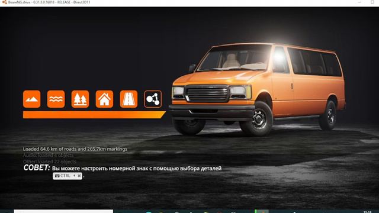
Task: Click the BeamNG.drive window title text
Action: click(x=49, y=2)
